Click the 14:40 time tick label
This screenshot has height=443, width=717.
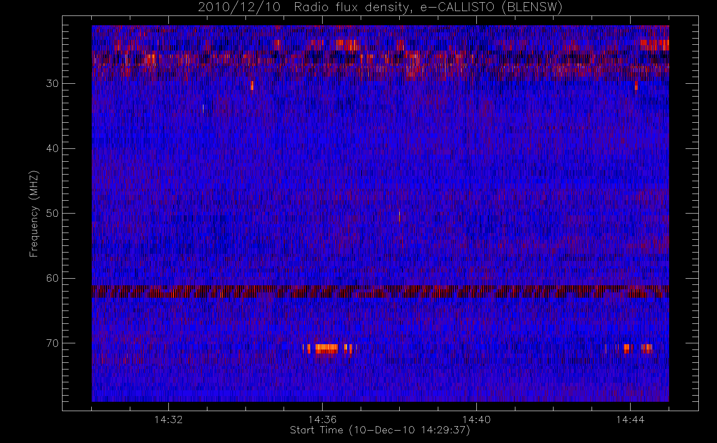pyautogui.click(x=476, y=420)
